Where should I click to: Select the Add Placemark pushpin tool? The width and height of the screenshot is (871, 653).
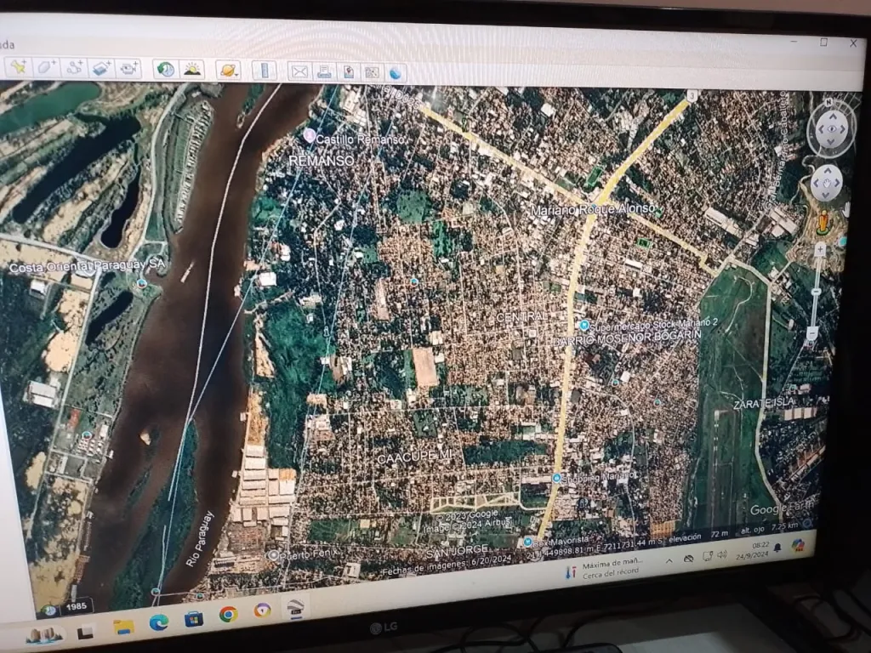click(x=19, y=66)
